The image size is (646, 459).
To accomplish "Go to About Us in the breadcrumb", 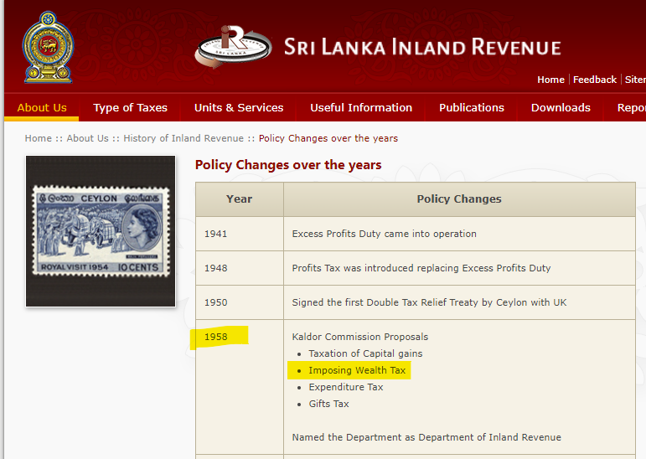I will pos(87,138).
